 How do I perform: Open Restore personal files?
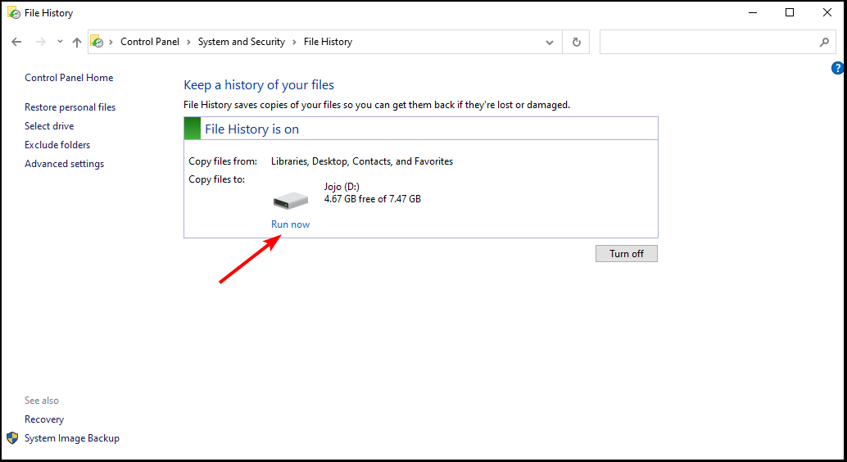pos(70,107)
